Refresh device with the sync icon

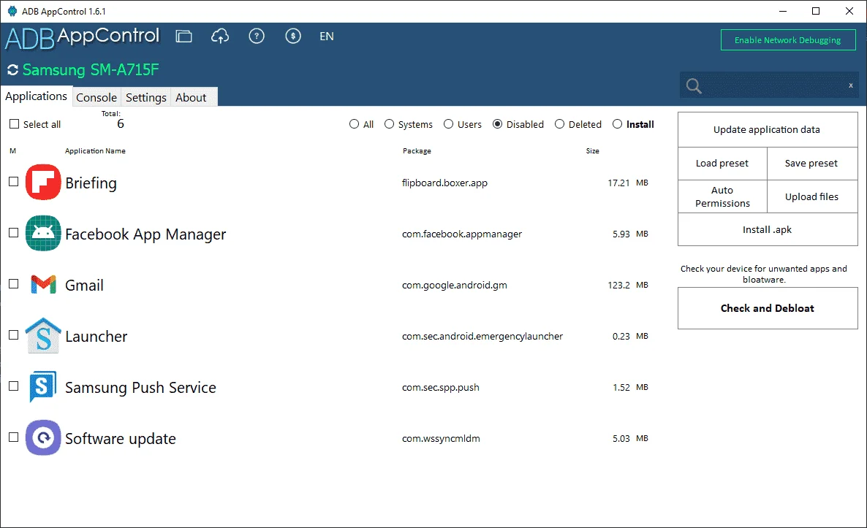[12, 70]
